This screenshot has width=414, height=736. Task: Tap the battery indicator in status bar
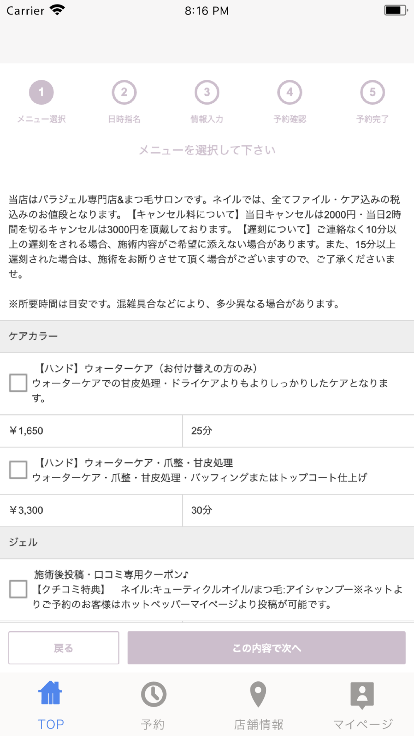click(396, 10)
